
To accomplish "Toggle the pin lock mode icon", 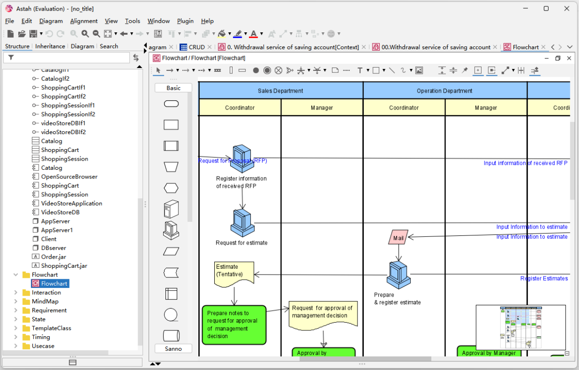I will pos(465,70).
